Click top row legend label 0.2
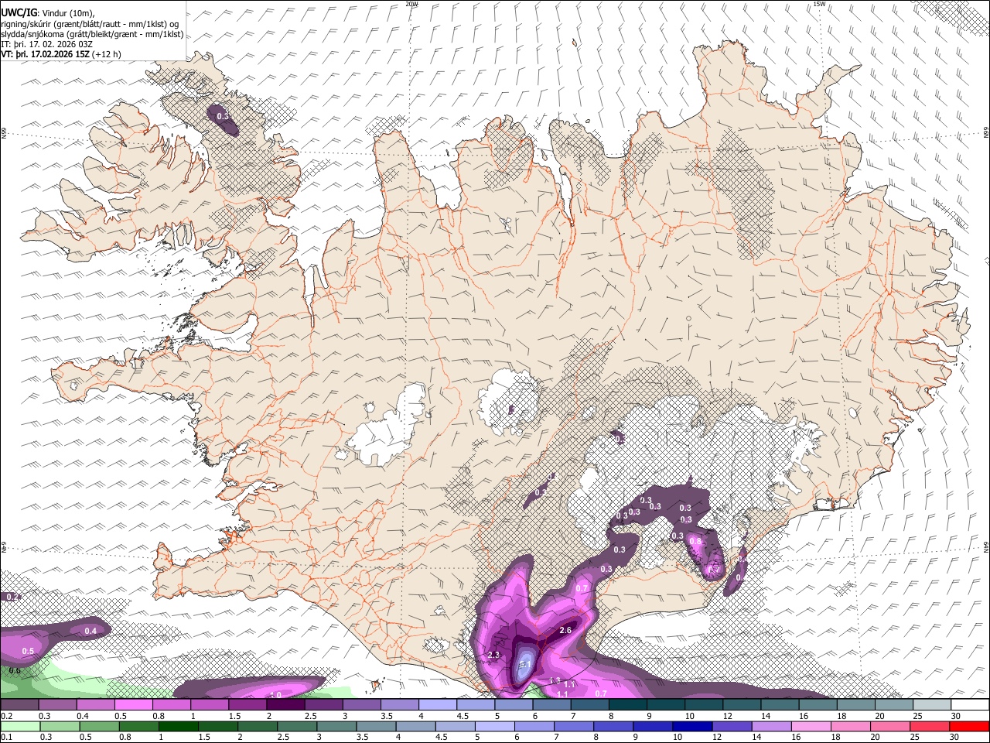Screen dimensions: 990x743 click(6, 716)
